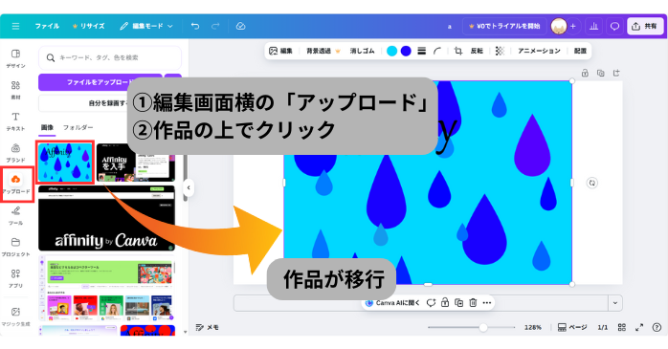Open the floating toolbar more options

(487, 303)
